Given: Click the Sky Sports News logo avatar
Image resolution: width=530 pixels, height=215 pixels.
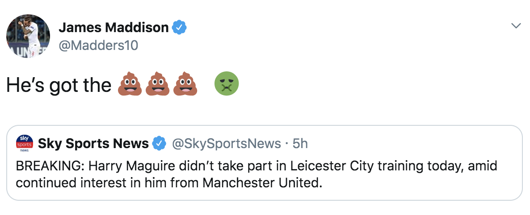Looking at the screenshot, I should click(x=24, y=144).
